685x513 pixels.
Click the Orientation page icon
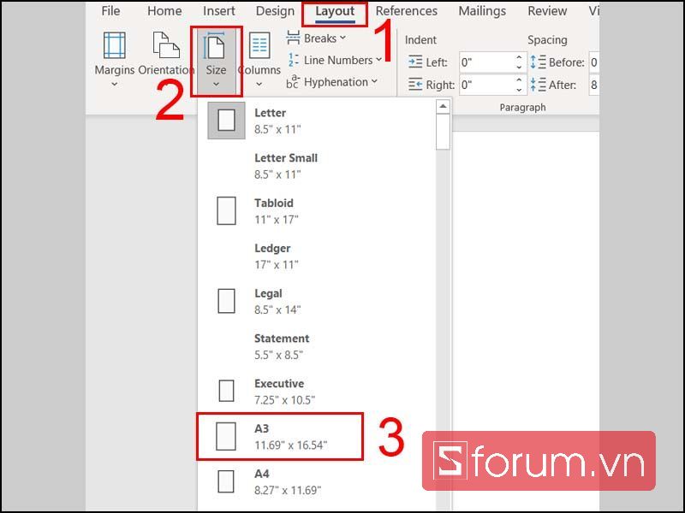click(x=165, y=47)
